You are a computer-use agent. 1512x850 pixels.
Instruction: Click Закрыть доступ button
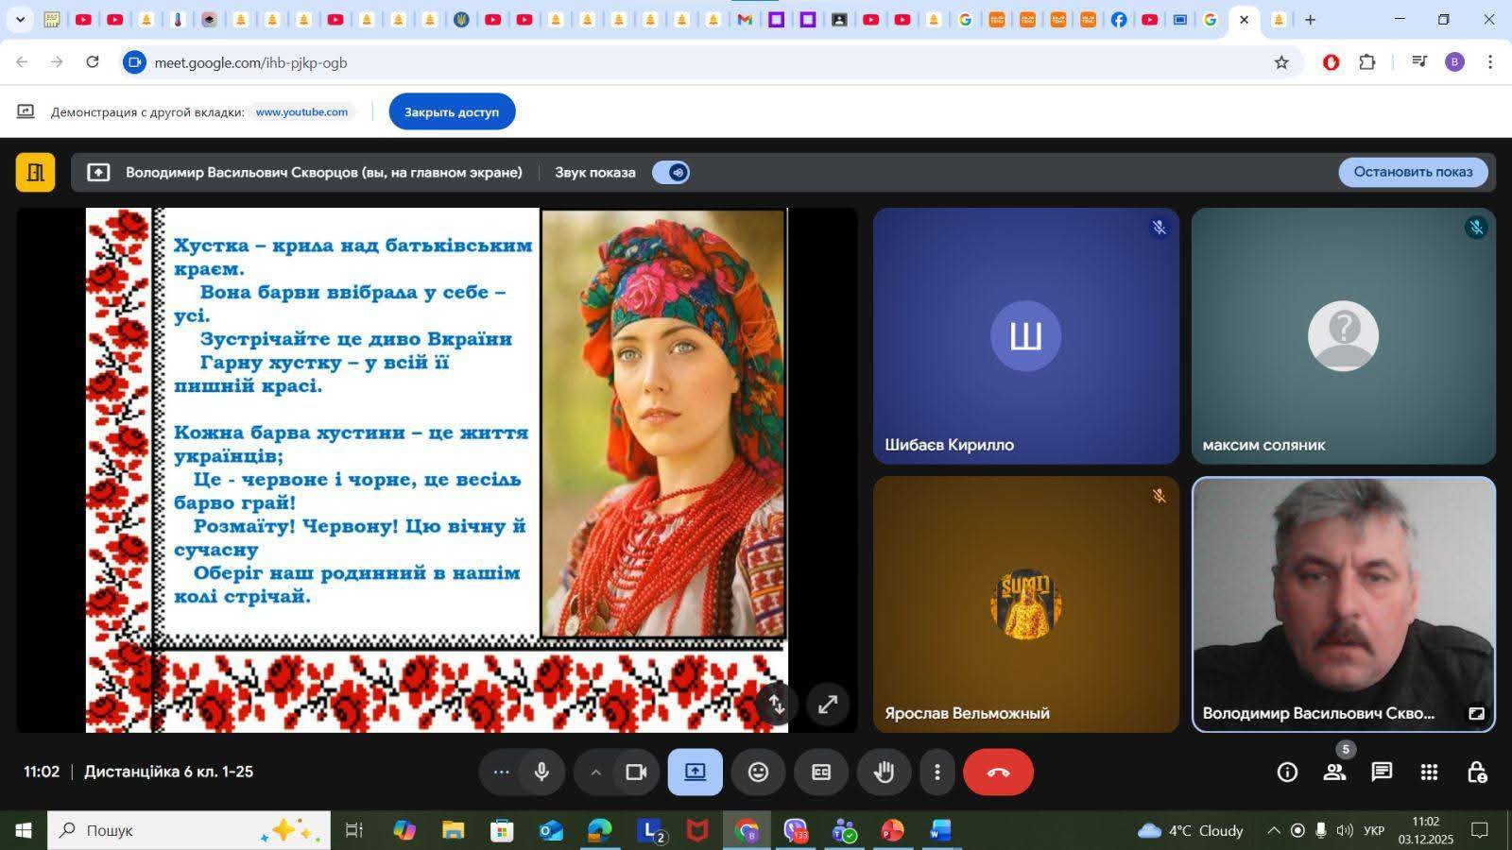[x=452, y=111]
